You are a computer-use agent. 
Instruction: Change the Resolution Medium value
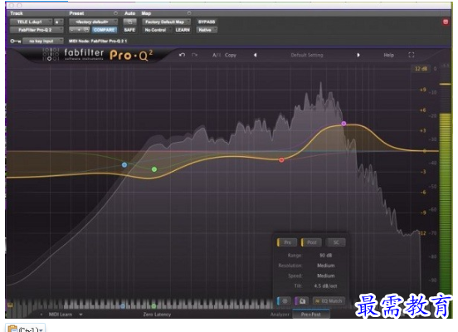point(326,266)
